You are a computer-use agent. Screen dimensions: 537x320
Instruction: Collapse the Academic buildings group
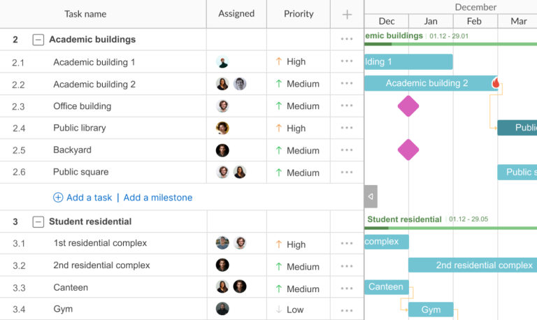[x=38, y=40]
